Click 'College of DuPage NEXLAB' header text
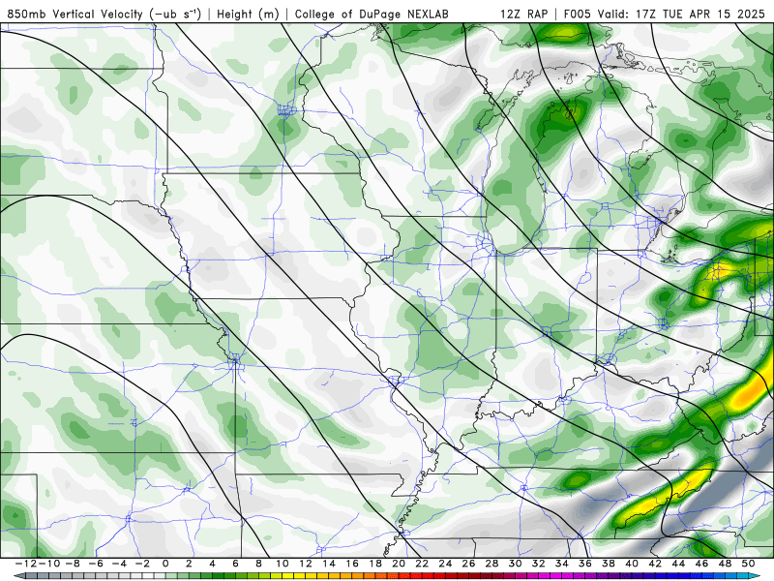774x581 pixels. tap(372, 14)
